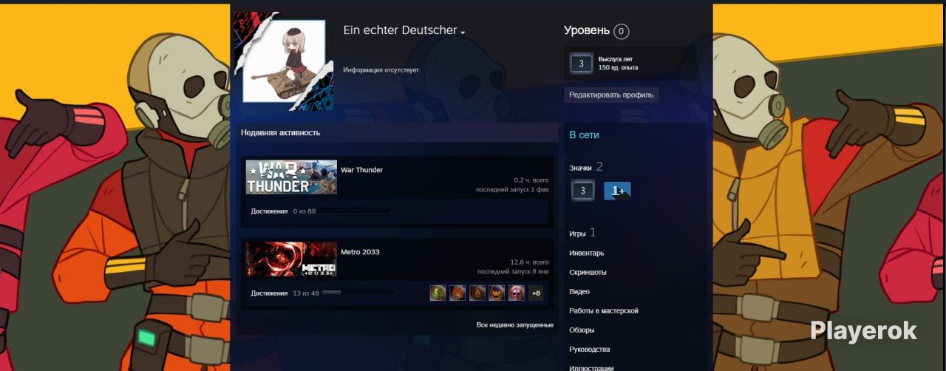Open the Значки badges link
The width and height of the screenshot is (946, 371).
[x=580, y=168]
